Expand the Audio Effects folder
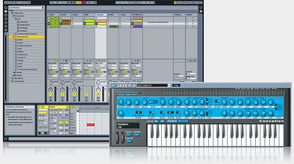 tap(10, 82)
